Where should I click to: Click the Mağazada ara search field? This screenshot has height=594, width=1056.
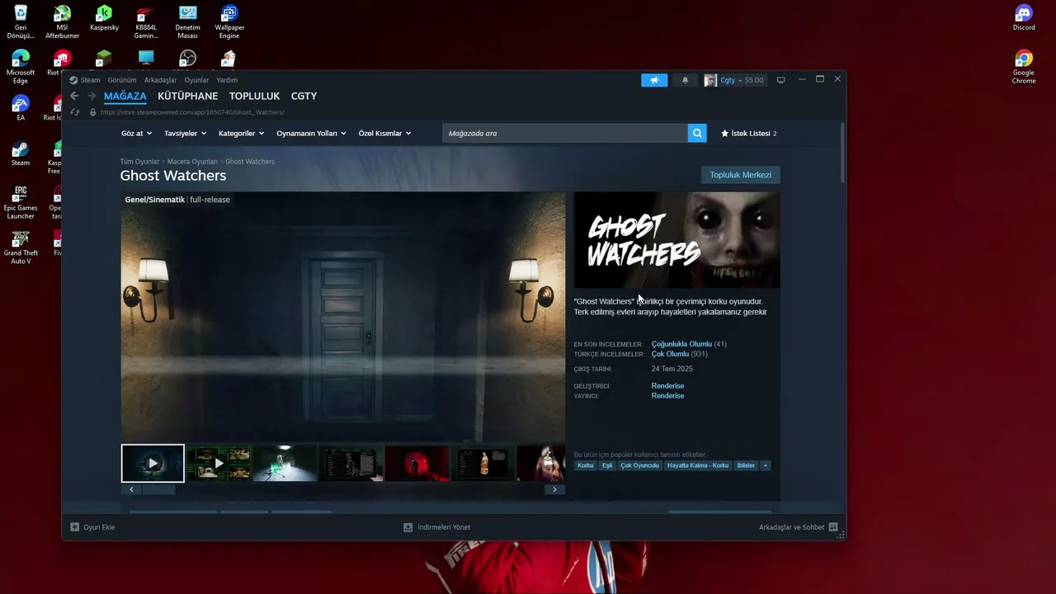[565, 133]
